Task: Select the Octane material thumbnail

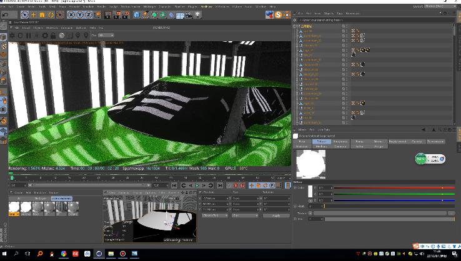Action: [73, 209]
